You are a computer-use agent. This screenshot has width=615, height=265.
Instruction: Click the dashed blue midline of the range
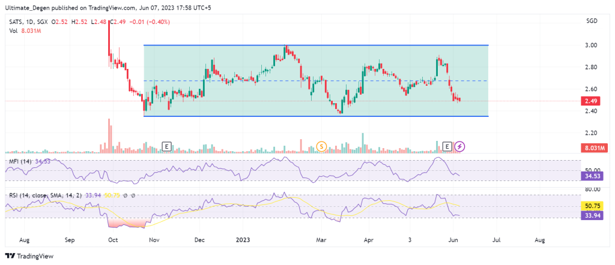click(x=316, y=81)
